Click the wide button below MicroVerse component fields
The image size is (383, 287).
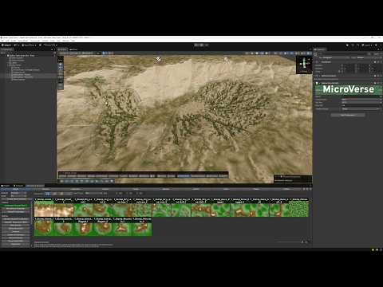(348, 115)
